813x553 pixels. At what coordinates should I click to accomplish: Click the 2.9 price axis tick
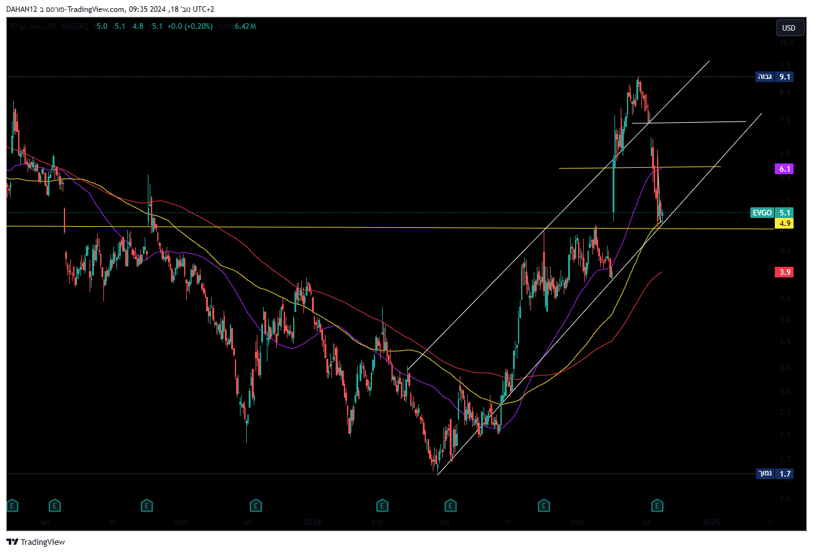point(785,342)
